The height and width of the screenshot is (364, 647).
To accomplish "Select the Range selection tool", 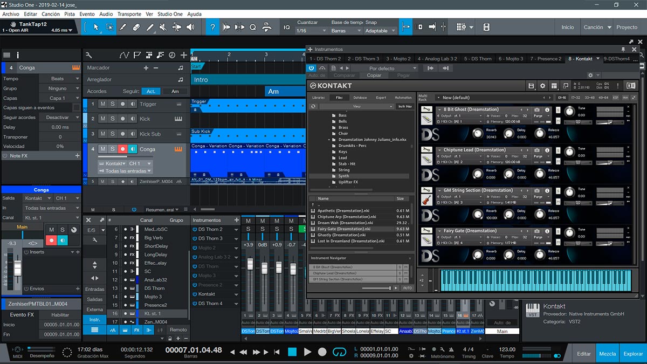I will (x=109, y=27).
